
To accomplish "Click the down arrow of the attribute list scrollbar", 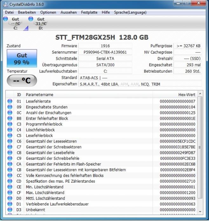I will coord(200,212).
